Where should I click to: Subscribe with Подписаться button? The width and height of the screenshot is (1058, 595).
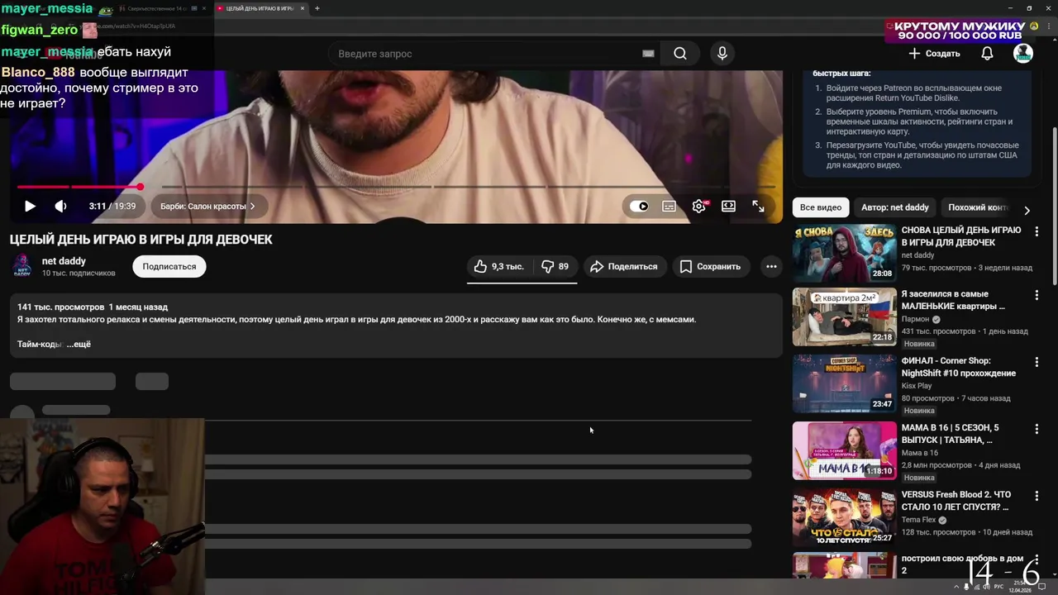pos(169,266)
